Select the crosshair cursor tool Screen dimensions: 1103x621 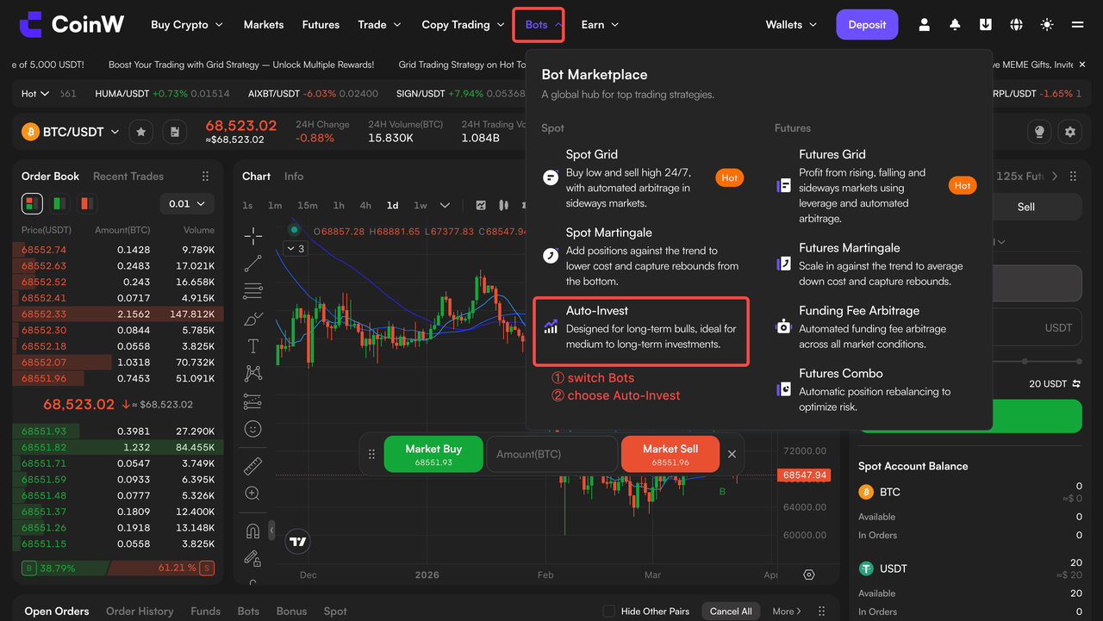click(253, 236)
